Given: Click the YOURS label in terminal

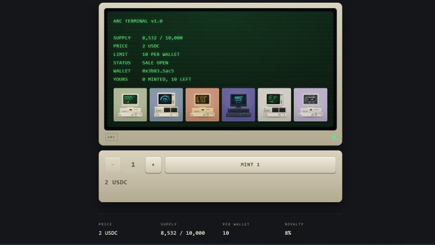Looking at the screenshot, I should [120, 80].
